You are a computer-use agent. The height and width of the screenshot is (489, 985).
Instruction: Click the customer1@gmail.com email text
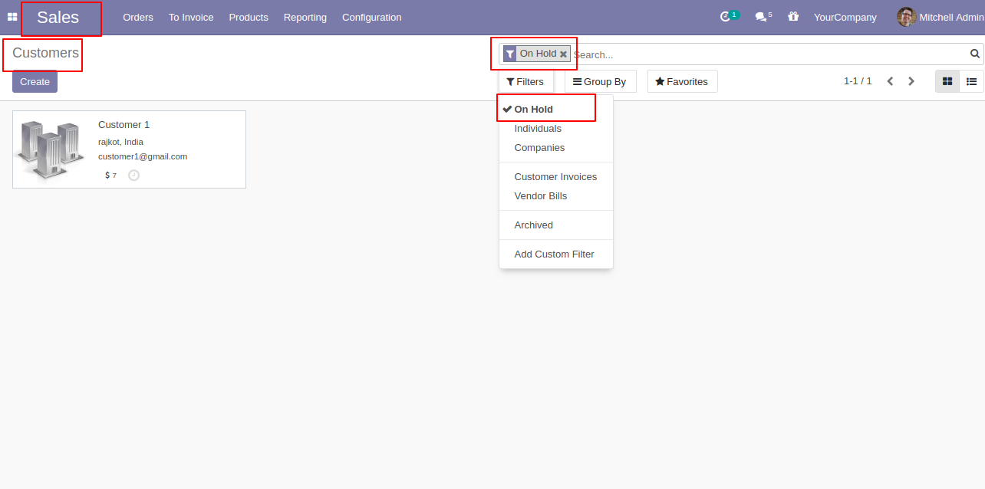tap(143, 156)
